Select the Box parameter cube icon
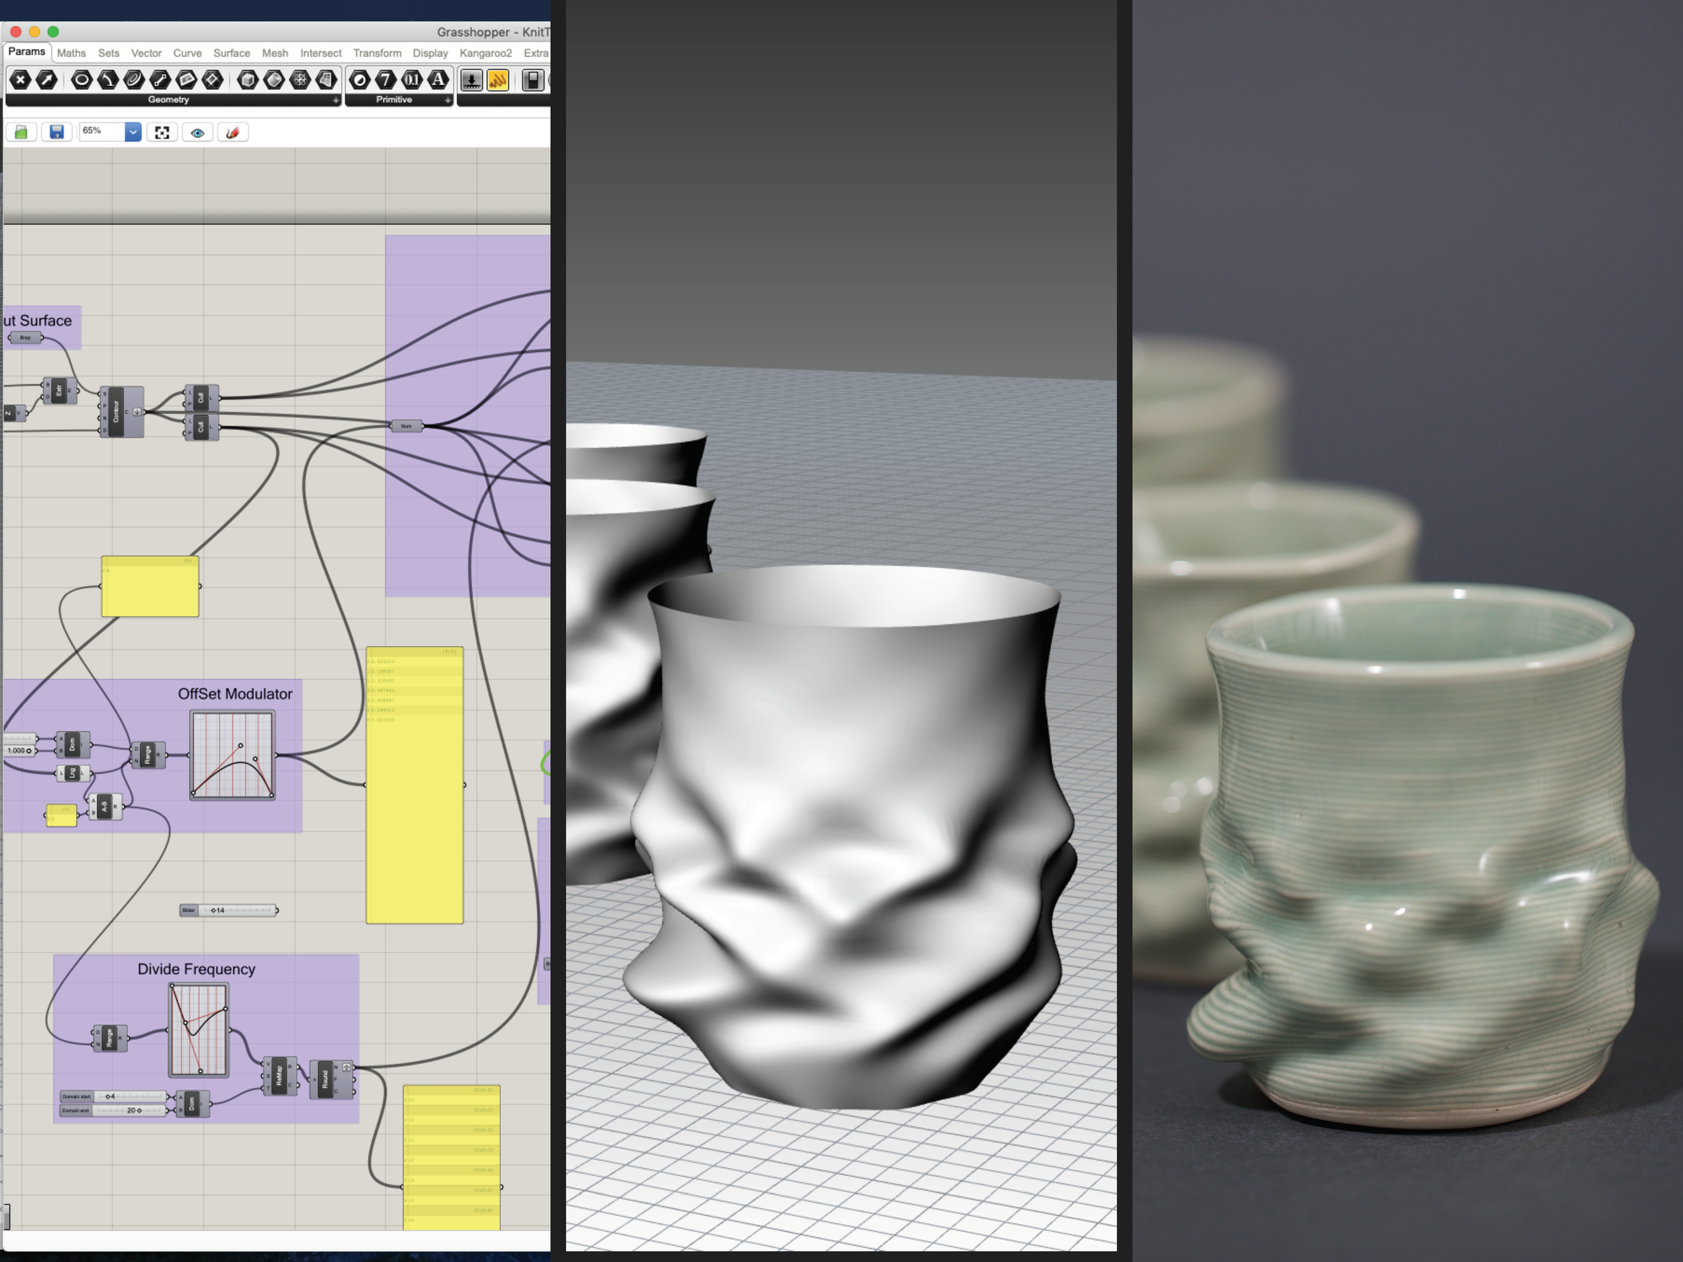This screenshot has height=1262, width=1683. [x=247, y=80]
